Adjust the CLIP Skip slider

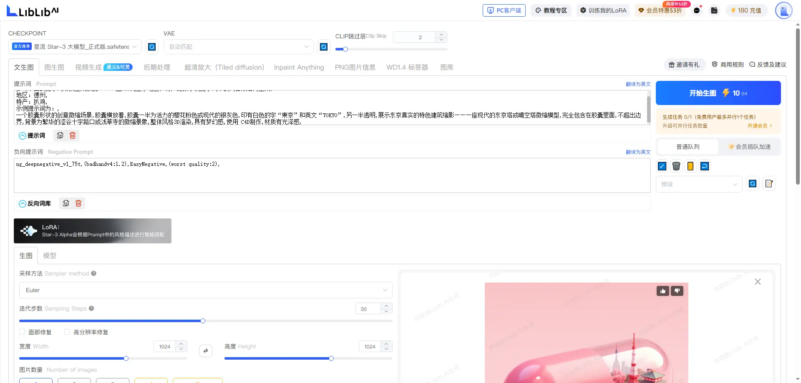click(x=391, y=49)
